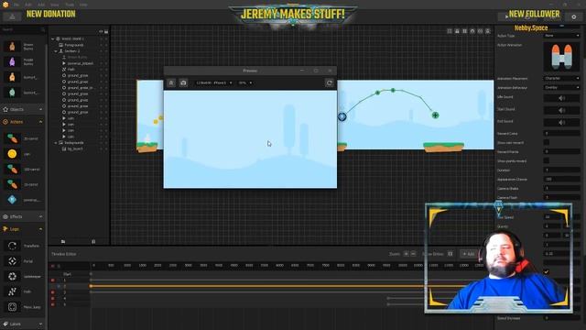Click the upload button at top-left toolbar

12,16
